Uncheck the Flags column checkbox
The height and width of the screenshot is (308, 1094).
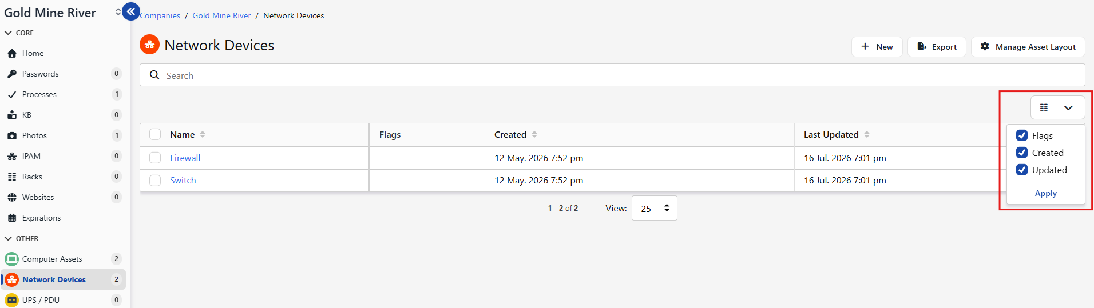pos(1022,135)
